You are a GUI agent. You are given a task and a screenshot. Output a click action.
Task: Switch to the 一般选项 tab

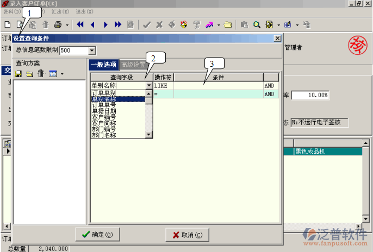[x=103, y=65]
